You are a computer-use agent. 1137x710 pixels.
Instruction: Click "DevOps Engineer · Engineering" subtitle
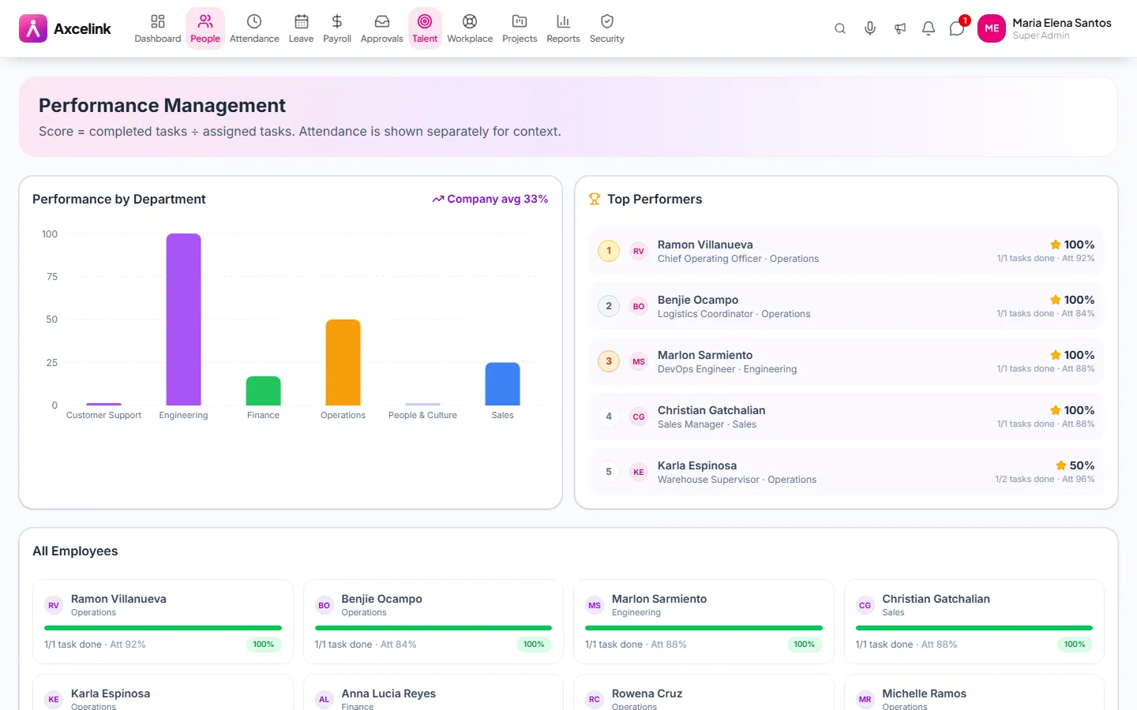tap(727, 369)
